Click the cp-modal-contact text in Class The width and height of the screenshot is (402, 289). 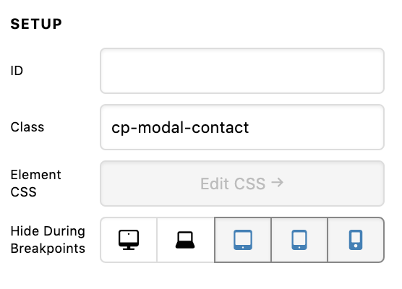(180, 128)
